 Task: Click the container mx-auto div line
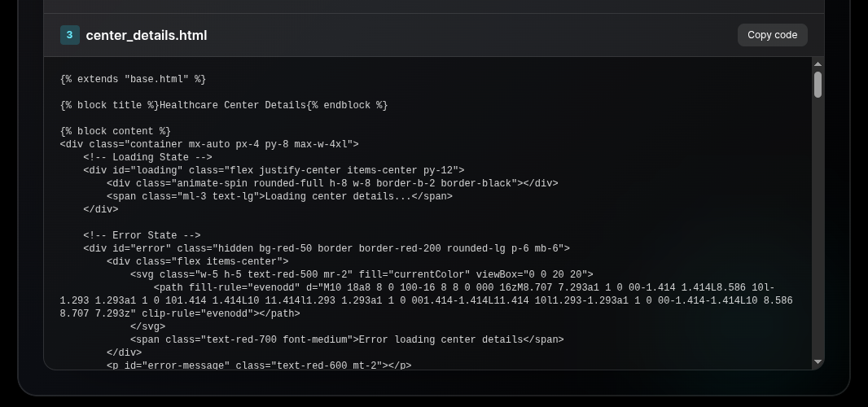point(209,144)
